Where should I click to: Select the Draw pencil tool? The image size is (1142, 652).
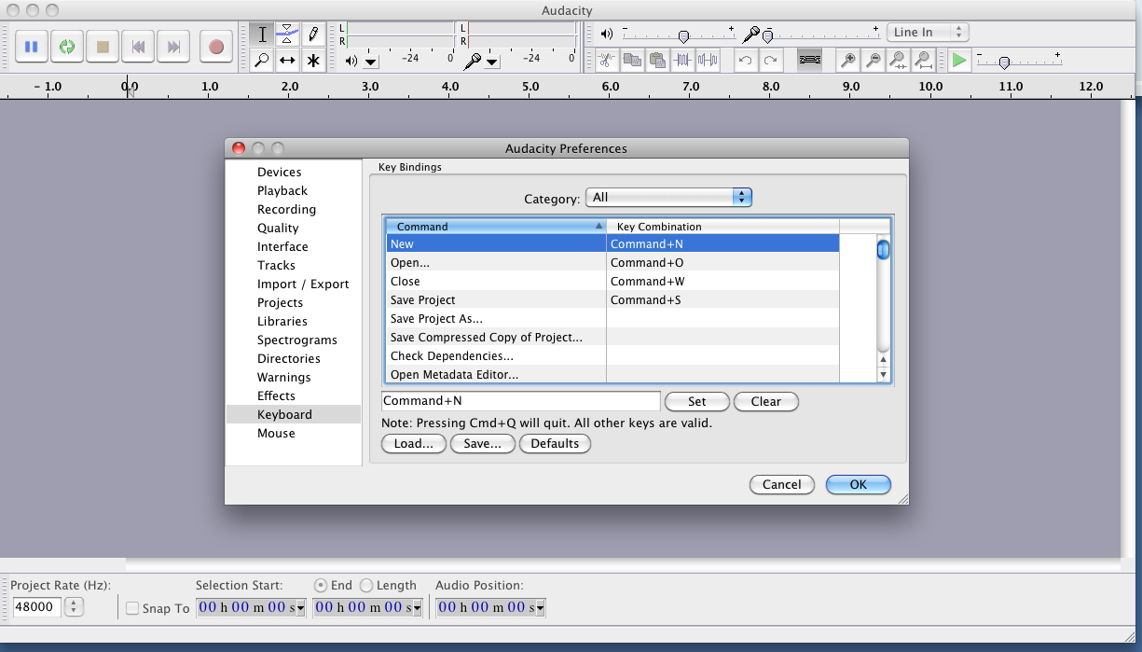point(313,35)
